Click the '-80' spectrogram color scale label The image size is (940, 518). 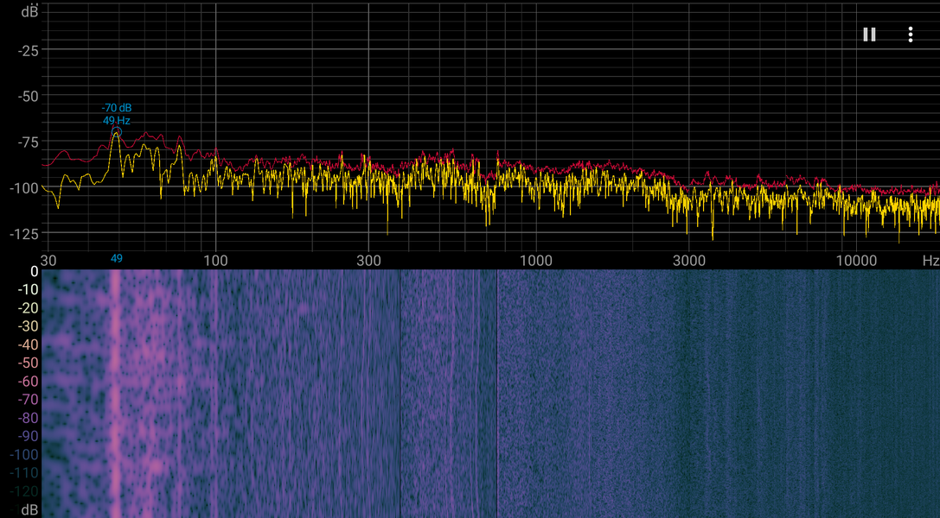pos(28,418)
